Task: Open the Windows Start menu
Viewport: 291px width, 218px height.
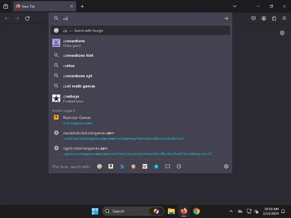Action: tap(95, 211)
